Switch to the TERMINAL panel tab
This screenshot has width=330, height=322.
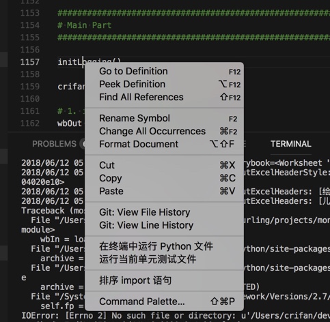coord(291,144)
